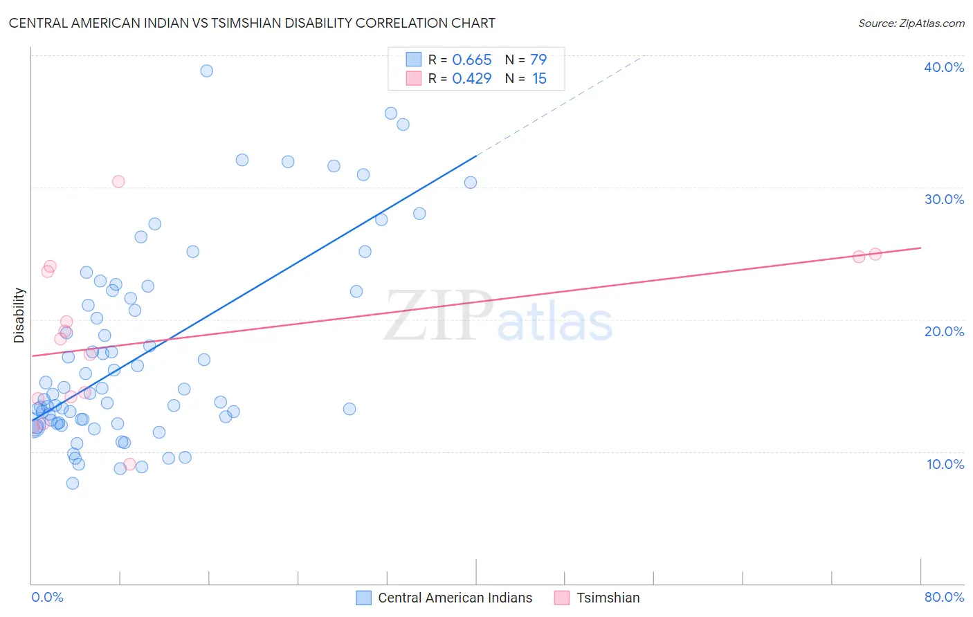Click the blue R = 0.665 swatch
973x617 pixels.
(x=414, y=59)
